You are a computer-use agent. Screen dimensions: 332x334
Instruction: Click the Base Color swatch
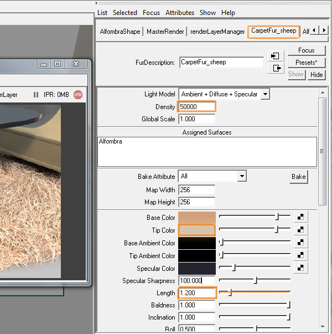click(x=197, y=218)
